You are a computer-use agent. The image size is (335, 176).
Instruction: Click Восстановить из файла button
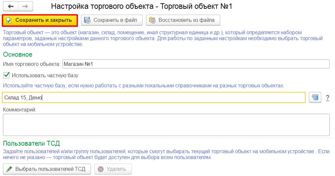point(183,20)
